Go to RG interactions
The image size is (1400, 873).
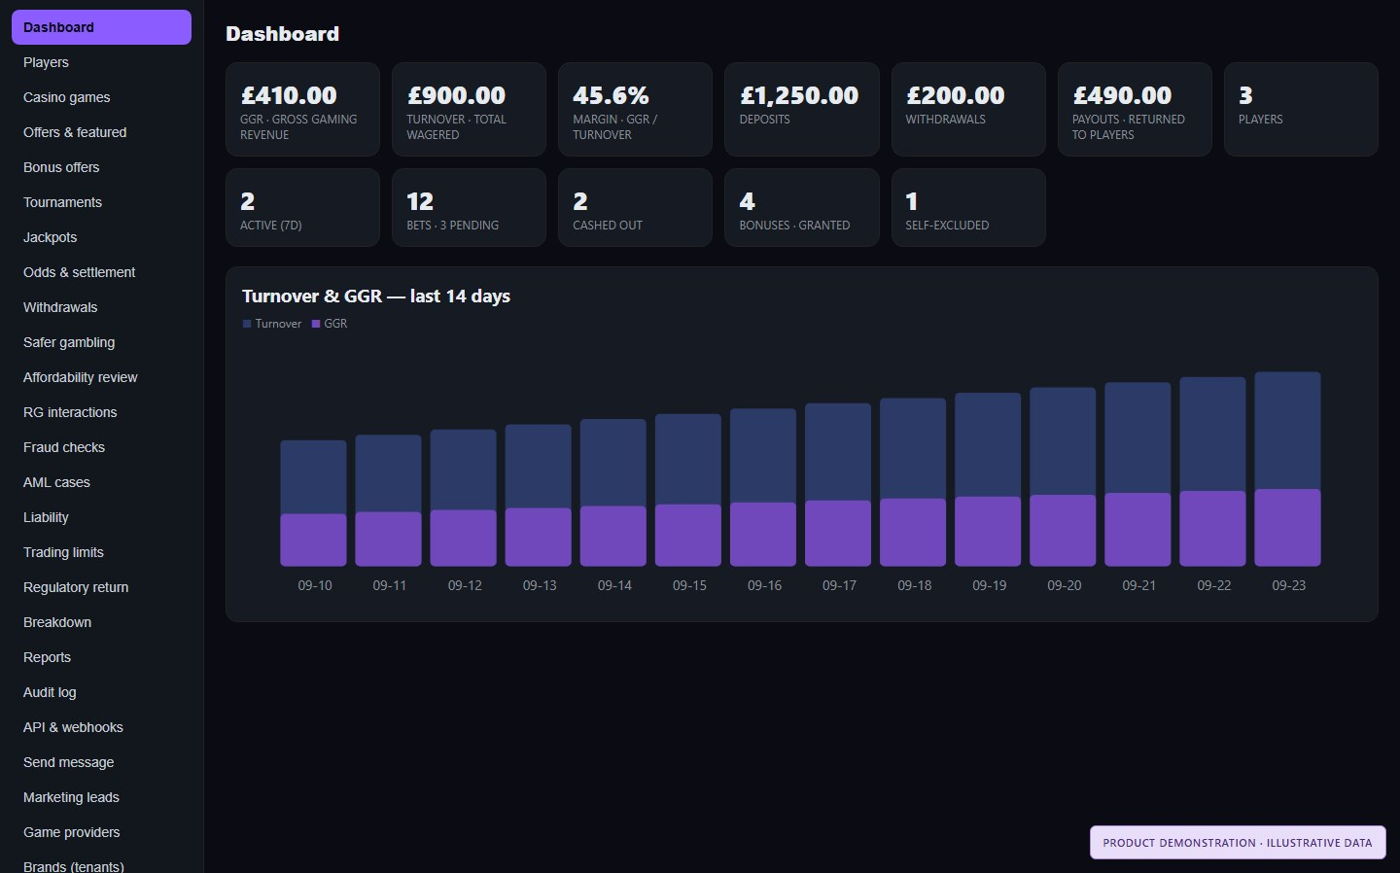coord(101,412)
